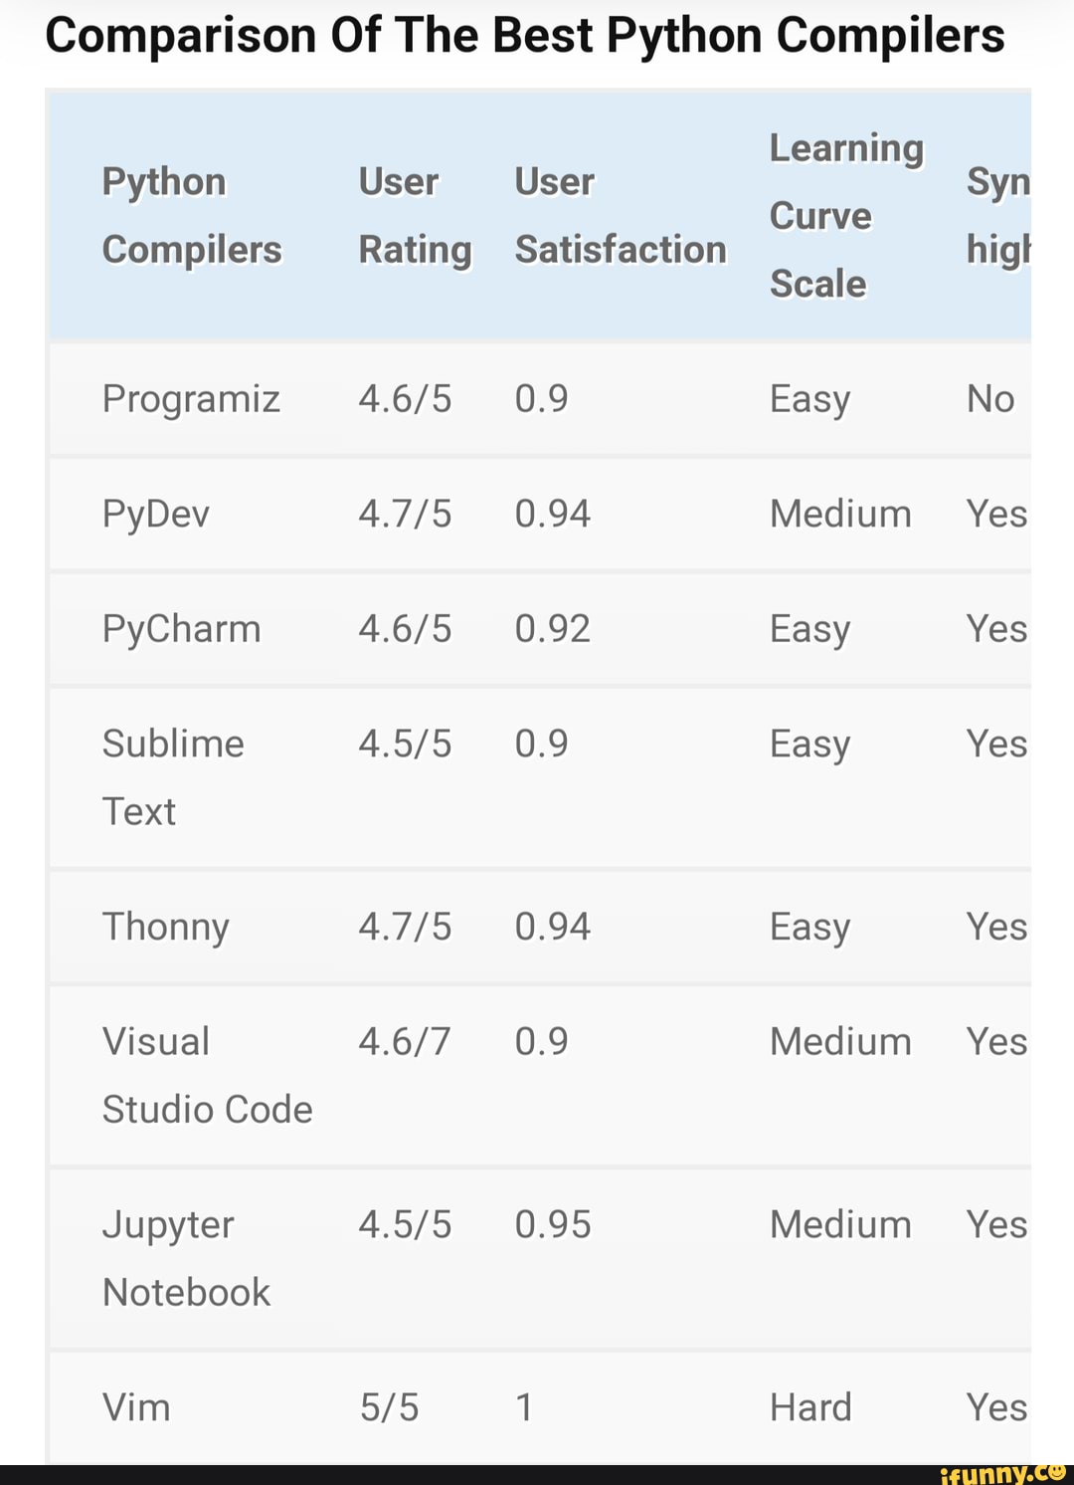Click the 0.95 user satisfaction value
Screen dimensions: 1074x1485
click(553, 1224)
